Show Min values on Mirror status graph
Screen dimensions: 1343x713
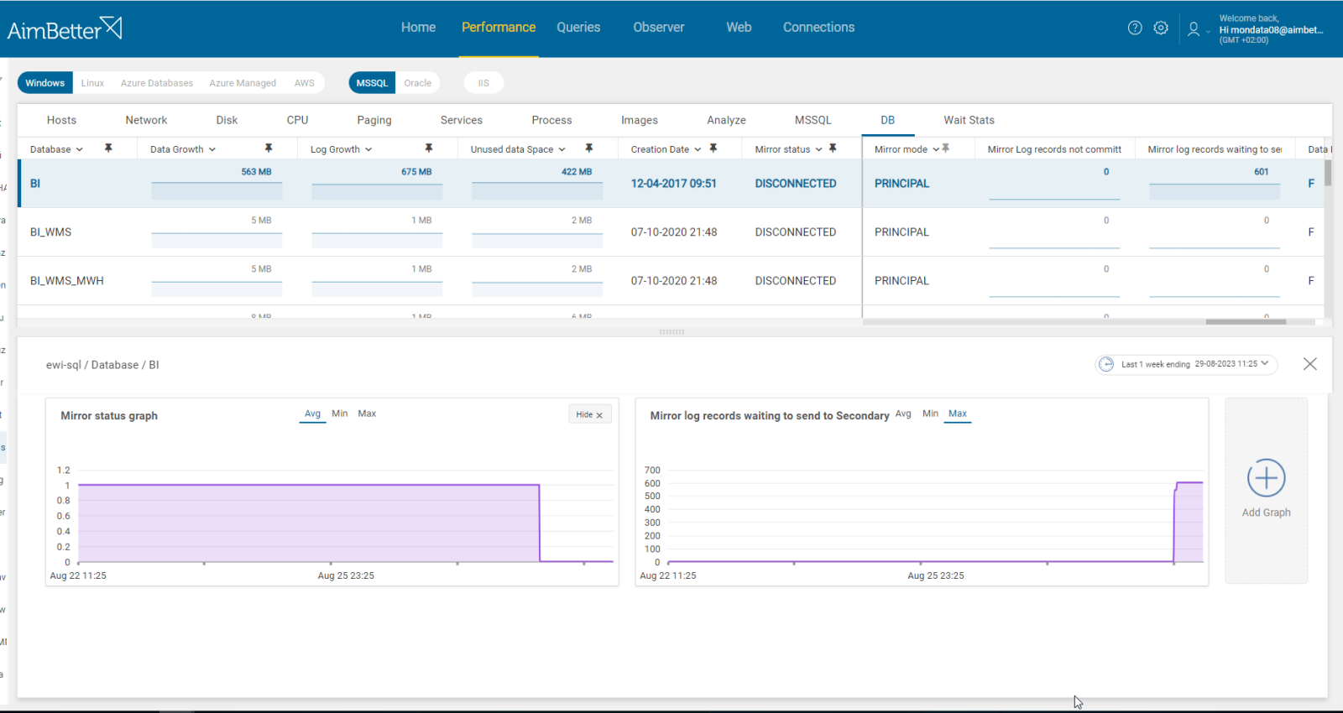[x=339, y=414]
